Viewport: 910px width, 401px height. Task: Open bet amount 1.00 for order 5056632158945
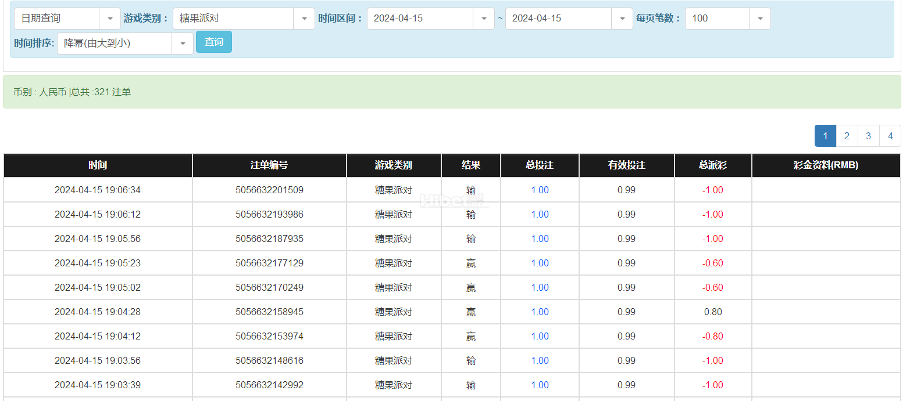pyautogui.click(x=540, y=312)
